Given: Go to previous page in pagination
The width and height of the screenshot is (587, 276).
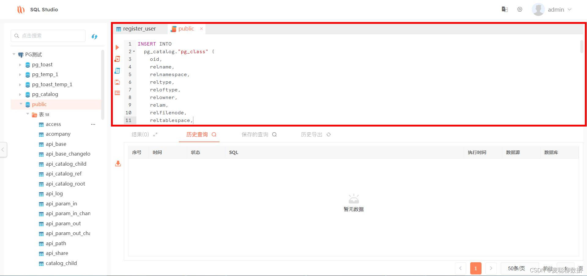Looking at the screenshot, I should pos(460,268).
